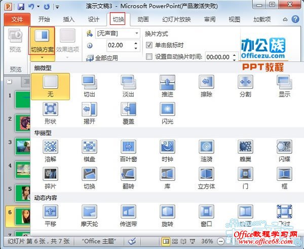Apply the 覆盖 cover transition

click(x=128, y=114)
